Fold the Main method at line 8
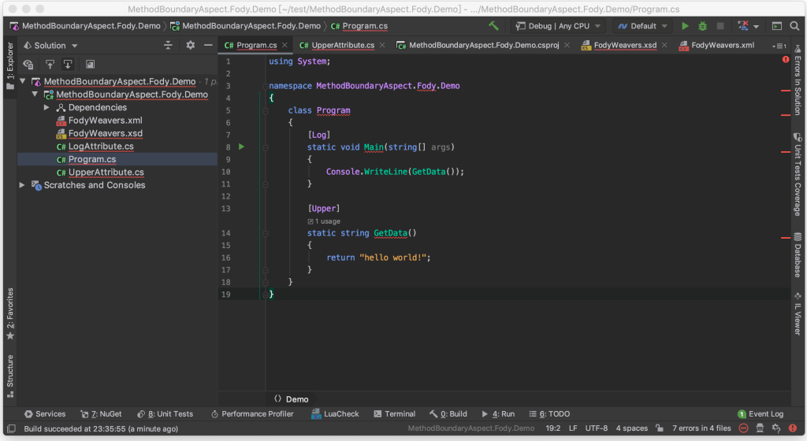The width and height of the screenshot is (807, 441). click(x=266, y=147)
